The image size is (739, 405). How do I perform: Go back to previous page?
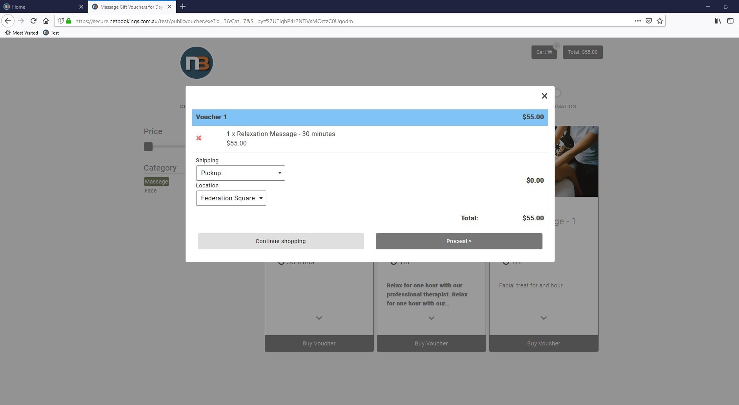tap(8, 21)
